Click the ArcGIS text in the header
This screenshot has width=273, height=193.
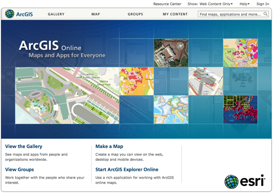click(x=24, y=14)
